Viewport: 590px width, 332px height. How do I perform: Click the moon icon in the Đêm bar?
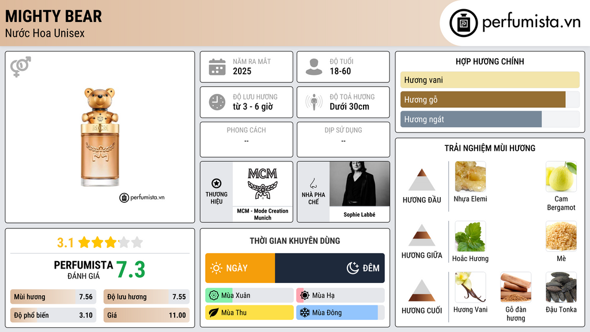pos(353,268)
